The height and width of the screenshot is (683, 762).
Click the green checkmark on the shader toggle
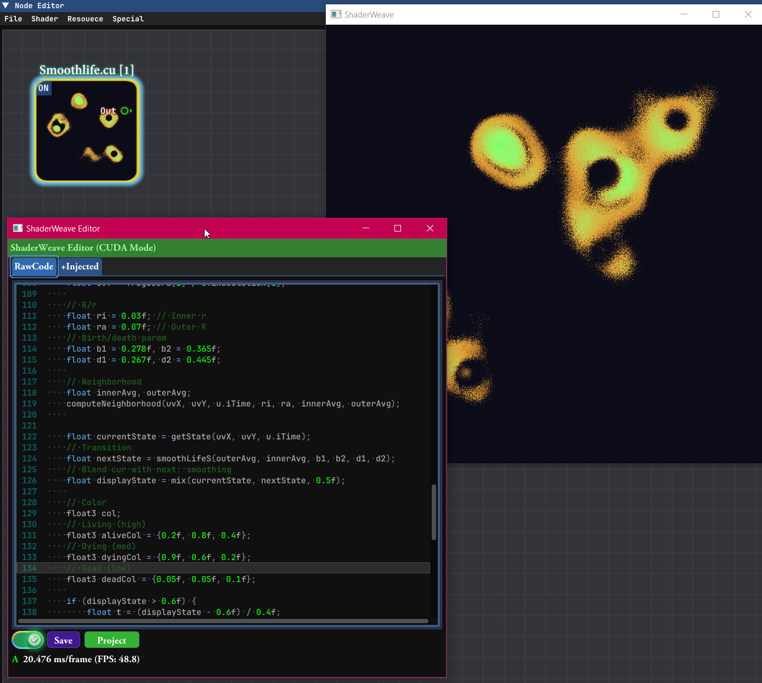tap(34, 640)
